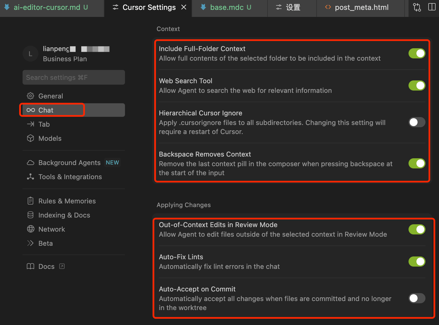Go to Indexing & Docs settings
Image resolution: width=439 pixels, height=325 pixels.
74,215
